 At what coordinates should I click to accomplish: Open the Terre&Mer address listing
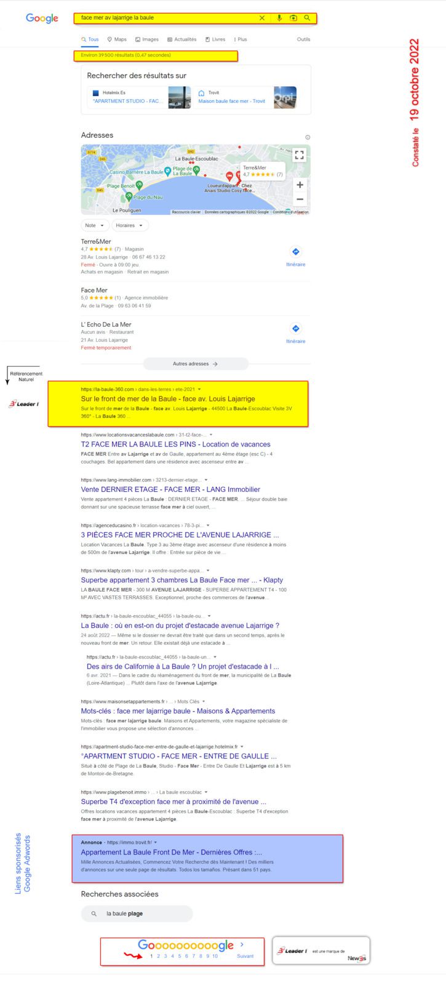coord(96,242)
